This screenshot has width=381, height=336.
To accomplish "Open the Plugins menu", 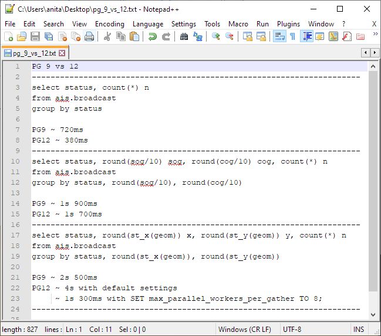I will 288,24.
